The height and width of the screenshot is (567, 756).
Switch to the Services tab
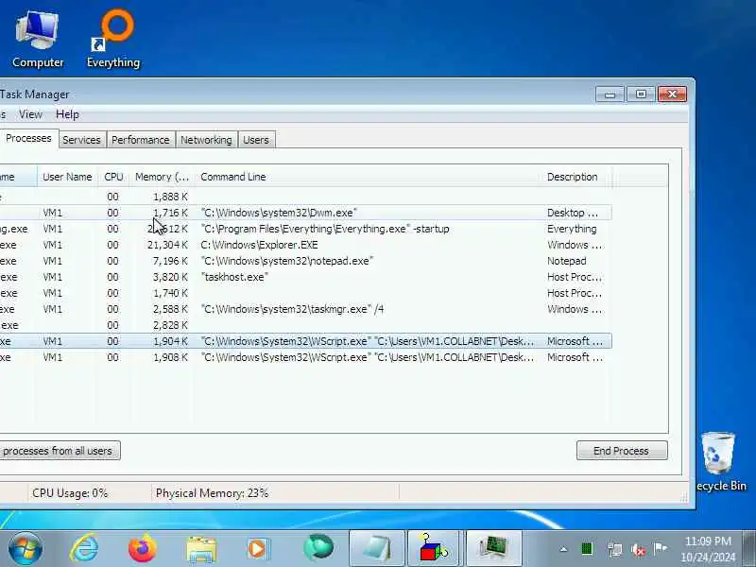point(81,140)
